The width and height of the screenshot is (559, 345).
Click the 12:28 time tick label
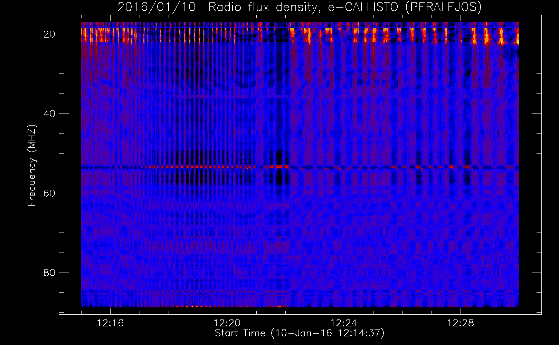(x=461, y=323)
